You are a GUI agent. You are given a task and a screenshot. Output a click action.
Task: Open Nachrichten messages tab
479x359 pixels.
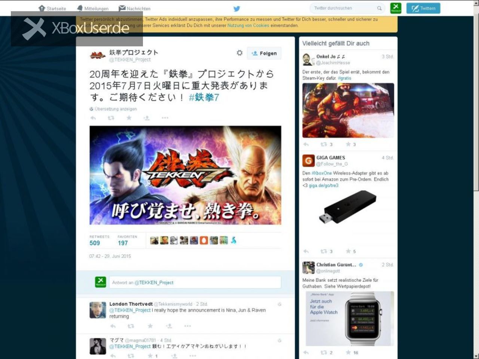135,8
